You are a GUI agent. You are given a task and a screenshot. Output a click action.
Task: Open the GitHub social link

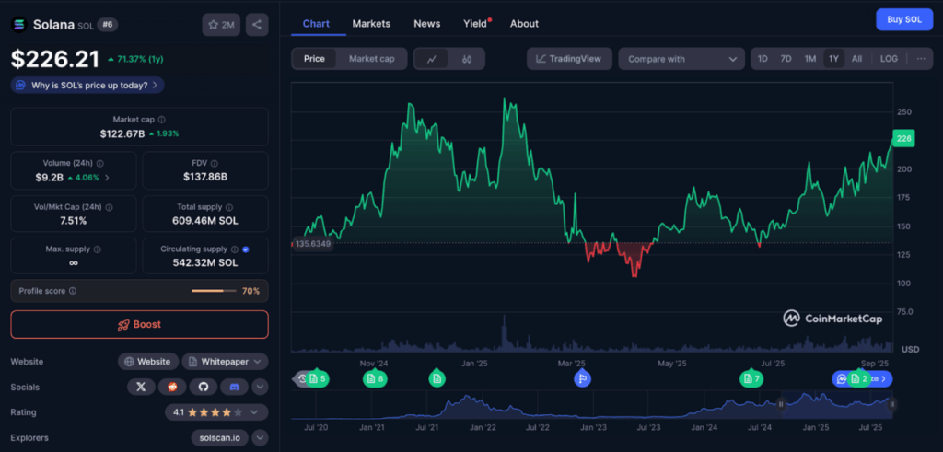tap(204, 387)
